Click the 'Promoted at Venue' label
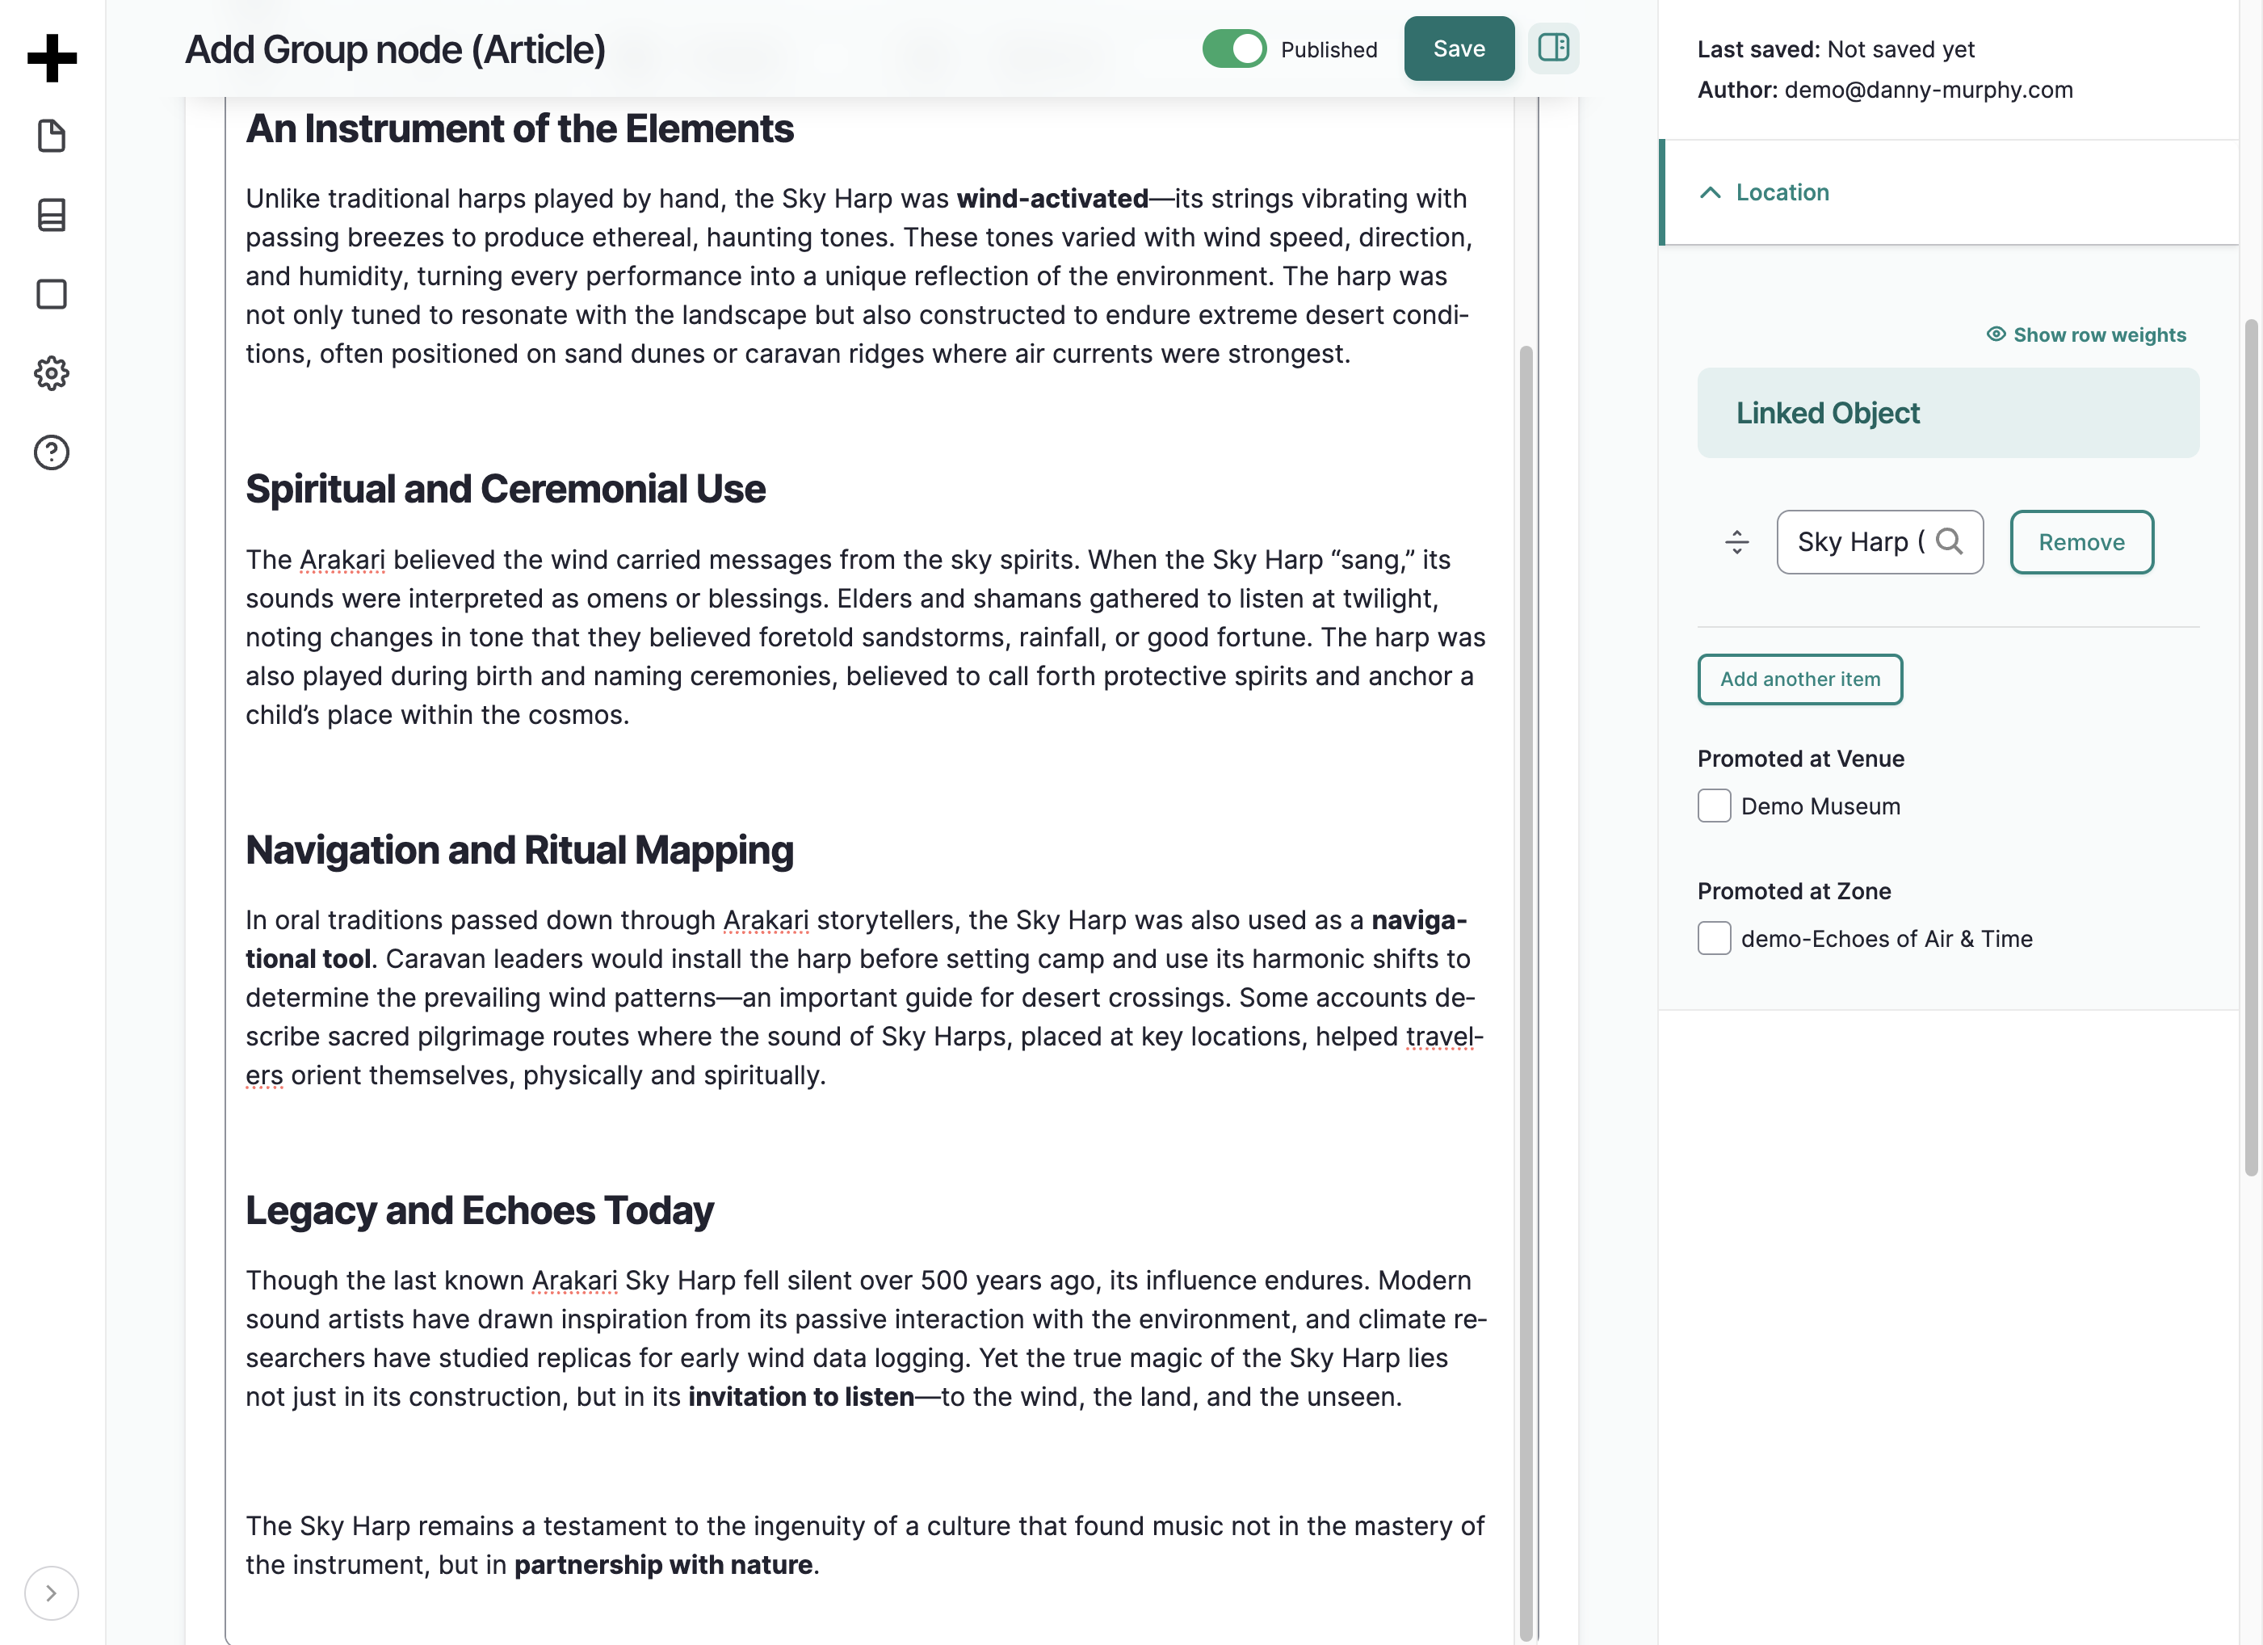The image size is (2263, 1645). pyautogui.click(x=1801, y=759)
